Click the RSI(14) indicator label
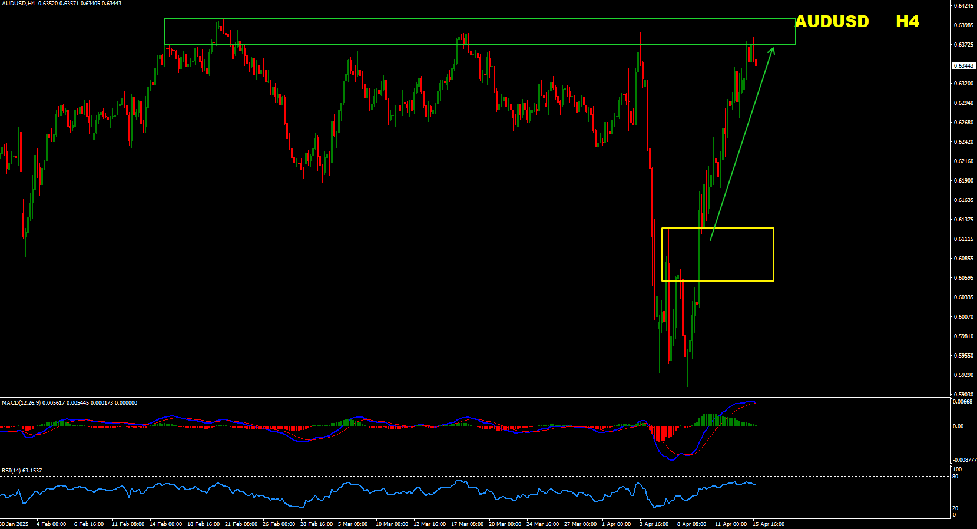Image resolution: width=977 pixels, height=529 pixels. click(x=22, y=471)
